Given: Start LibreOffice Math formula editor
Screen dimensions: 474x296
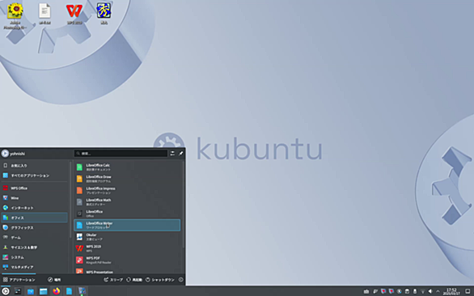Looking at the screenshot, I should (127, 202).
